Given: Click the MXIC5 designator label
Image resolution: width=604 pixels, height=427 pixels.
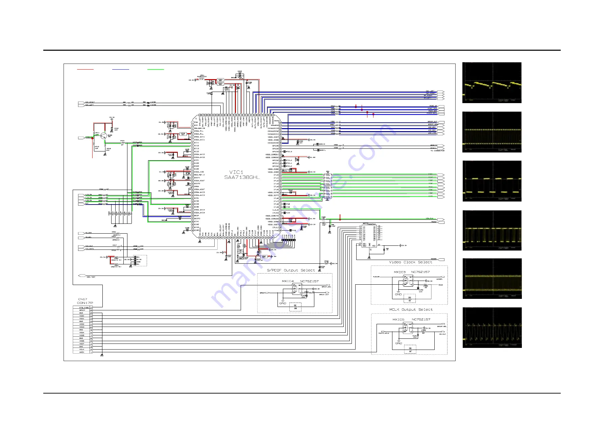Looking at the screenshot, I should (x=398, y=319).
